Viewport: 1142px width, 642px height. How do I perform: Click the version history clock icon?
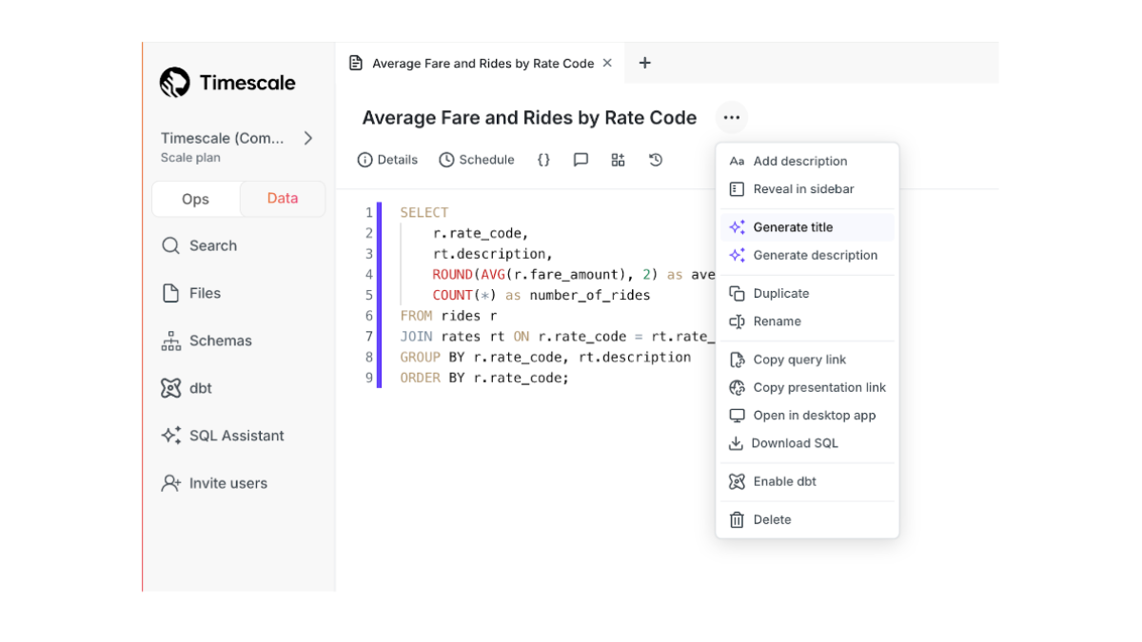(x=656, y=160)
